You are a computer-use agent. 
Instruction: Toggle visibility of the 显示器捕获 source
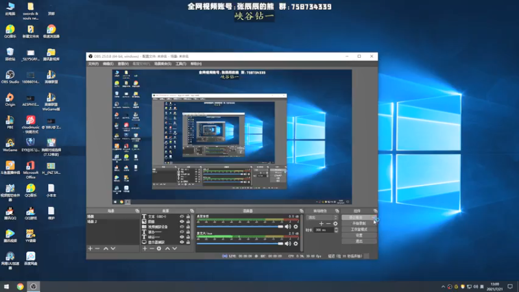click(182, 242)
